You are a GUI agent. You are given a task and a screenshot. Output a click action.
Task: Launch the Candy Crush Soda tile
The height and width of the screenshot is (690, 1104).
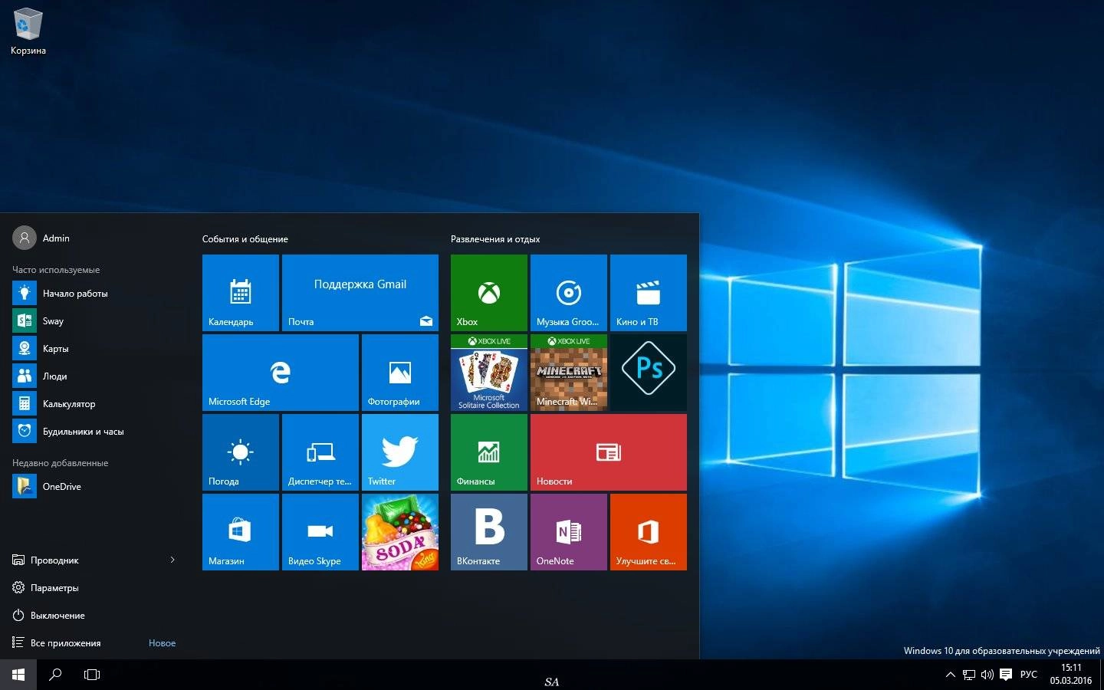[400, 532]
